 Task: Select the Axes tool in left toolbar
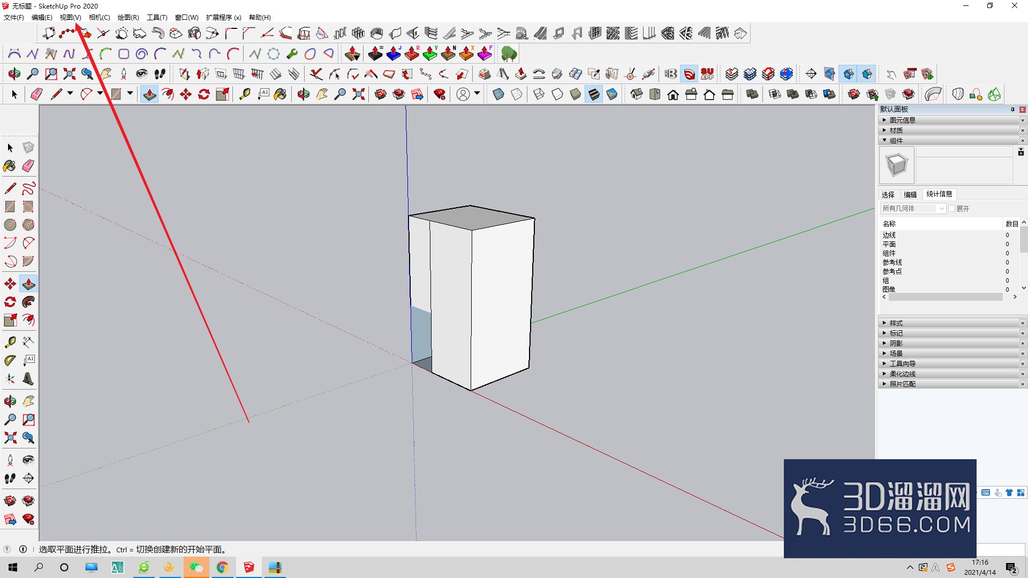coord(10,379)
